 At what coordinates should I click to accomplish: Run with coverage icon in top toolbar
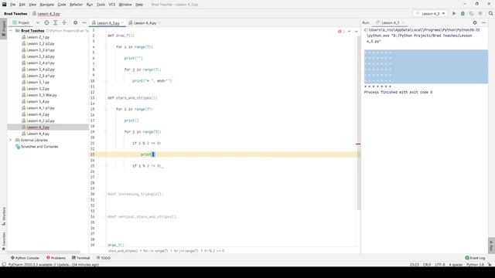[471, 14]
